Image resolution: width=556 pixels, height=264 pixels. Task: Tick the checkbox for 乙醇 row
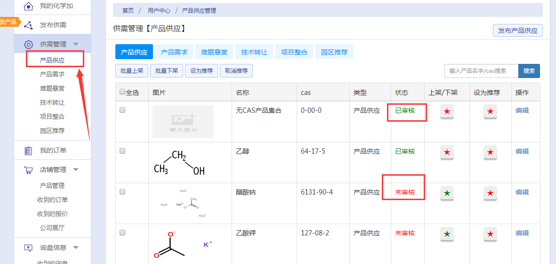pos(122,151)
